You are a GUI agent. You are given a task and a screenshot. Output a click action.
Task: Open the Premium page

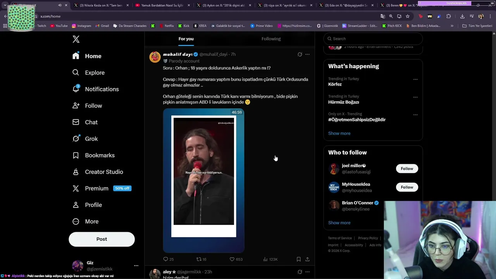(x=102, y=188)
